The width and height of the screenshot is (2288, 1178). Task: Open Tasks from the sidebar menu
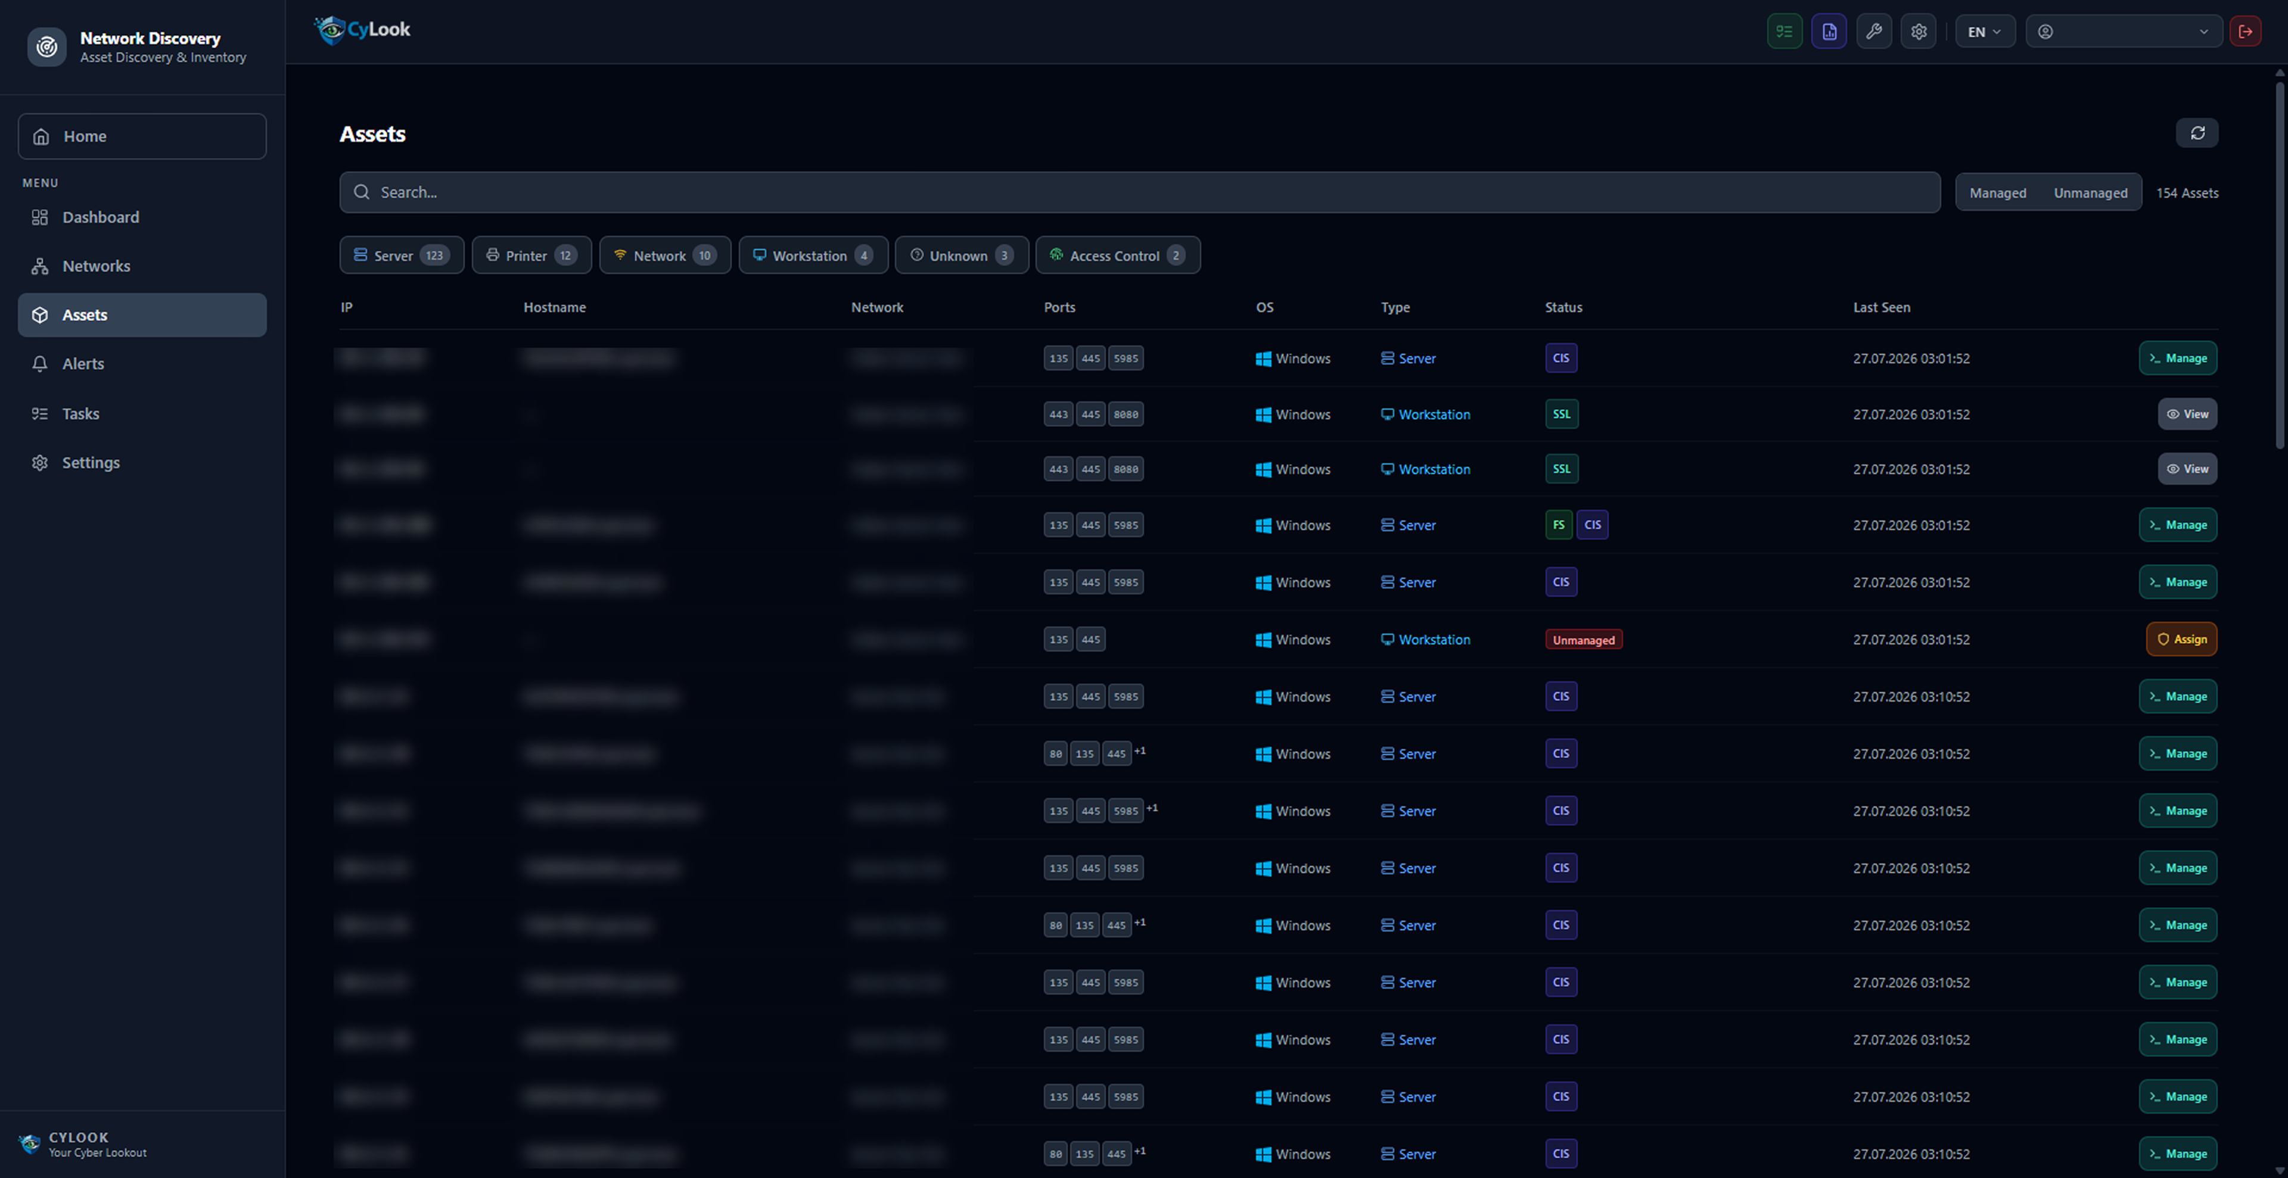click(142, 414)
